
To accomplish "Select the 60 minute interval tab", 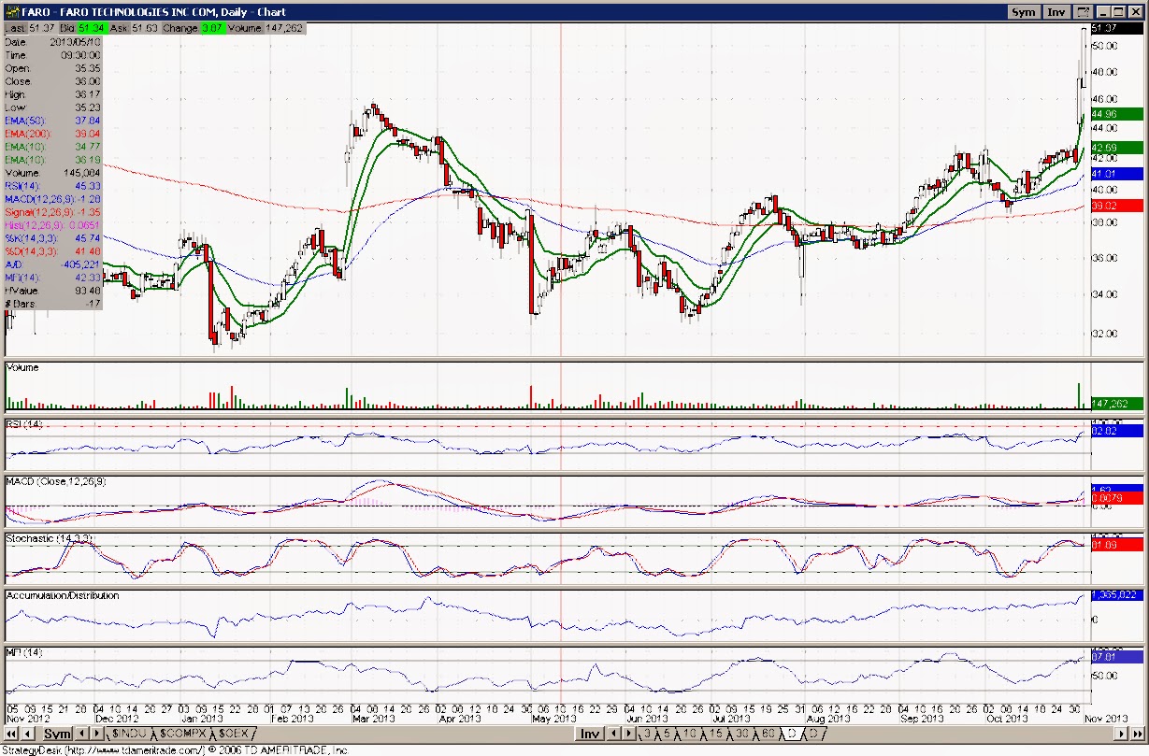I will (768, 734).
